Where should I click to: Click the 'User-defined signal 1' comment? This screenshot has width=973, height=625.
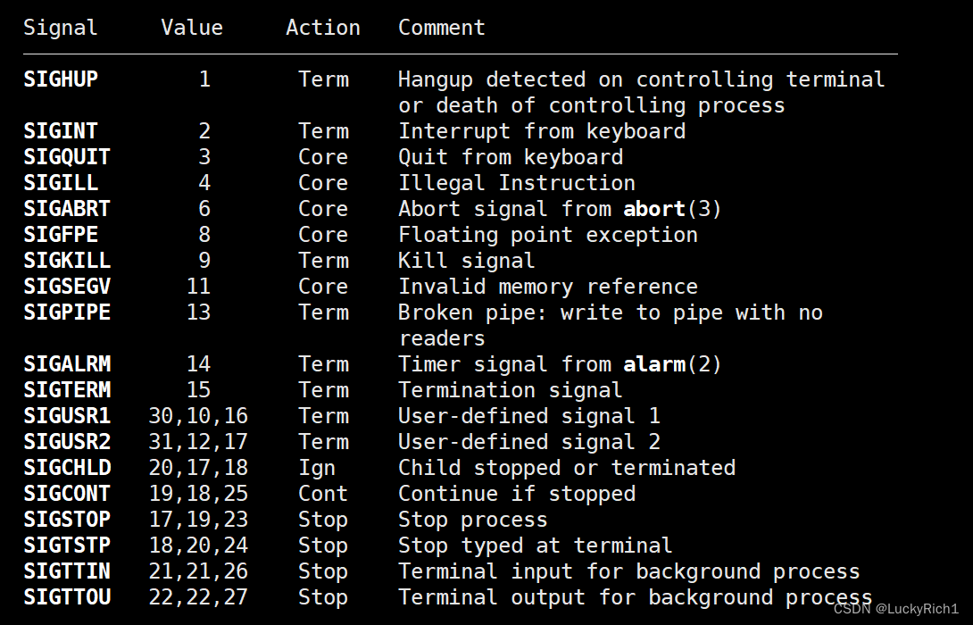(529, 416)
